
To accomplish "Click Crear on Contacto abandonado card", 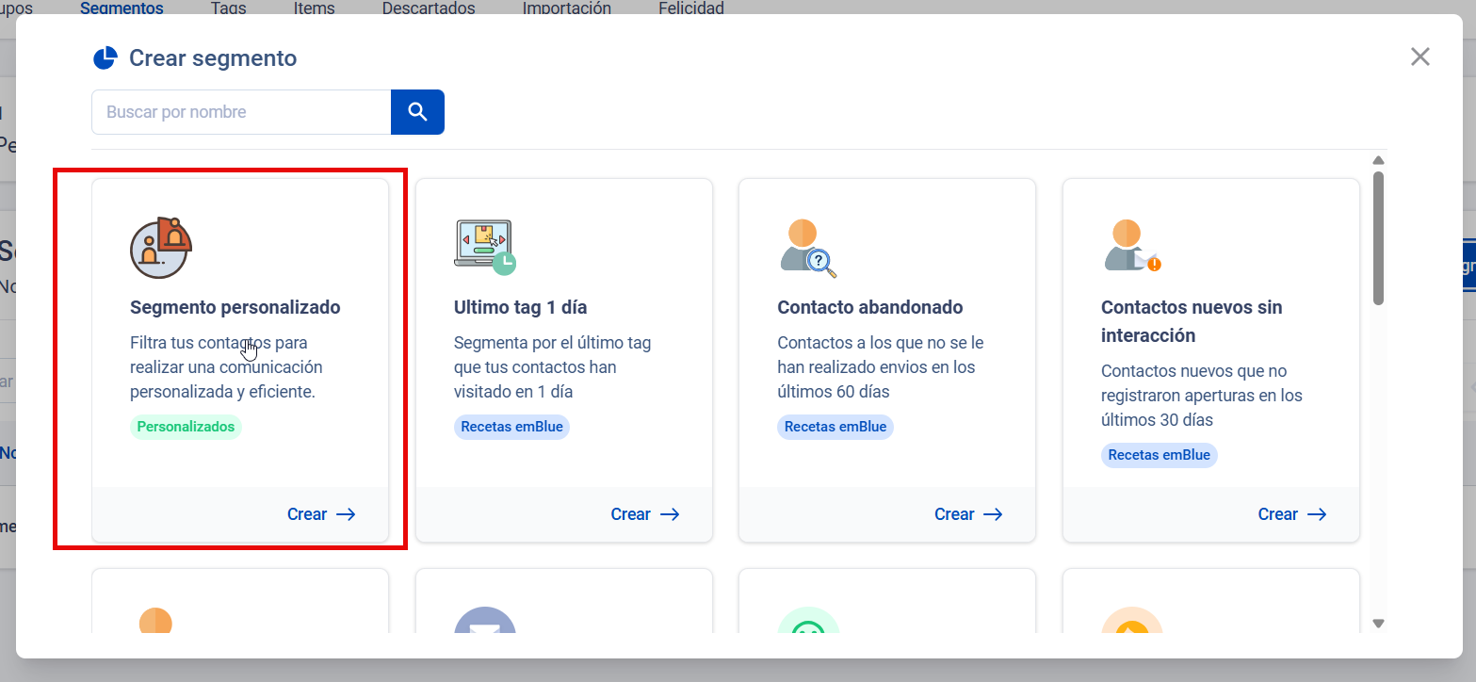I will click(967, 514).
